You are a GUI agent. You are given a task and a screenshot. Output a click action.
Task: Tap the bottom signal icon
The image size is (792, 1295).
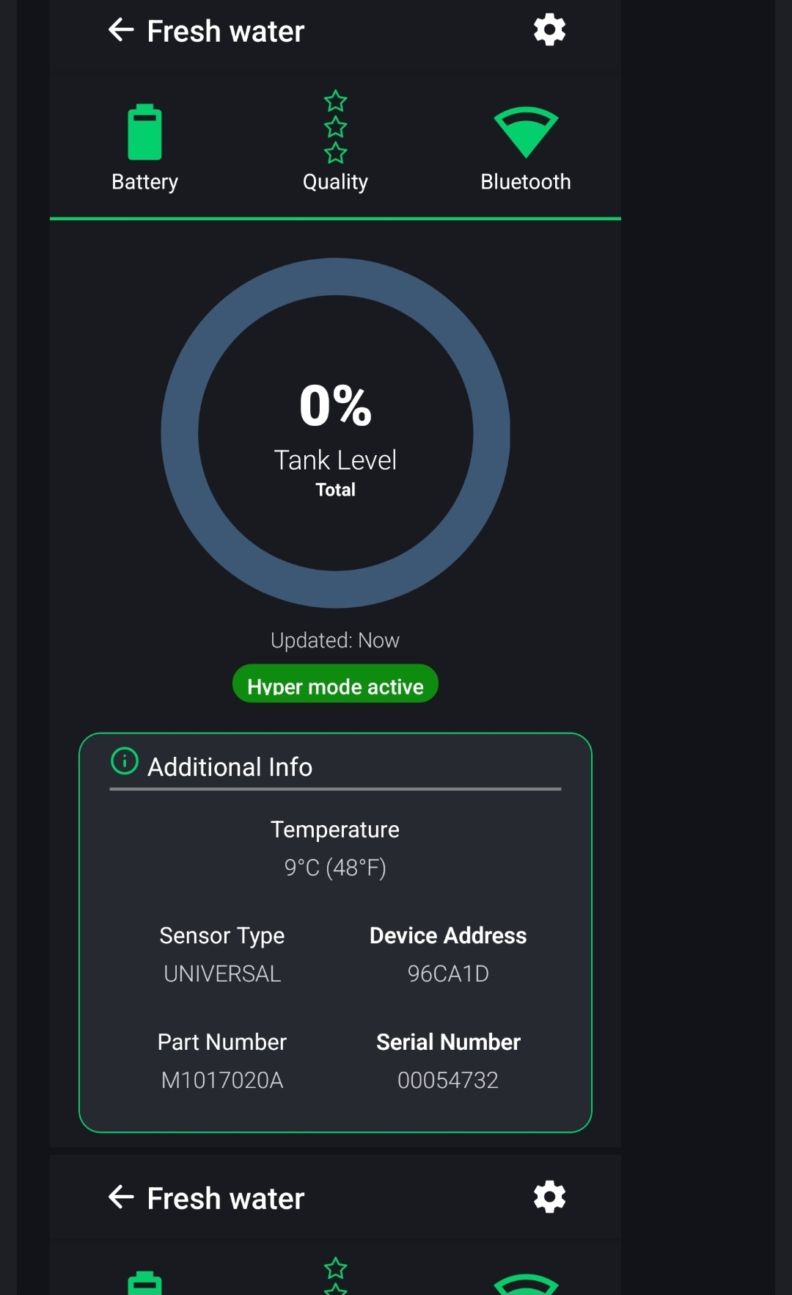pos(526,1283)
